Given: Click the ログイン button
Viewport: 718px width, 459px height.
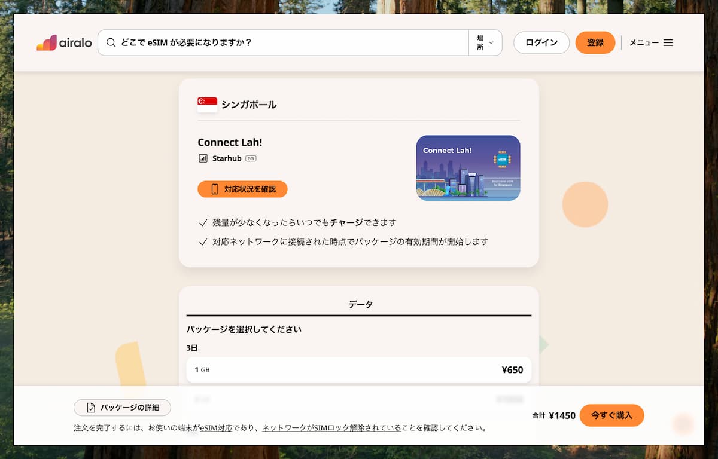Looking at the screenshot, I should (541, 43).
